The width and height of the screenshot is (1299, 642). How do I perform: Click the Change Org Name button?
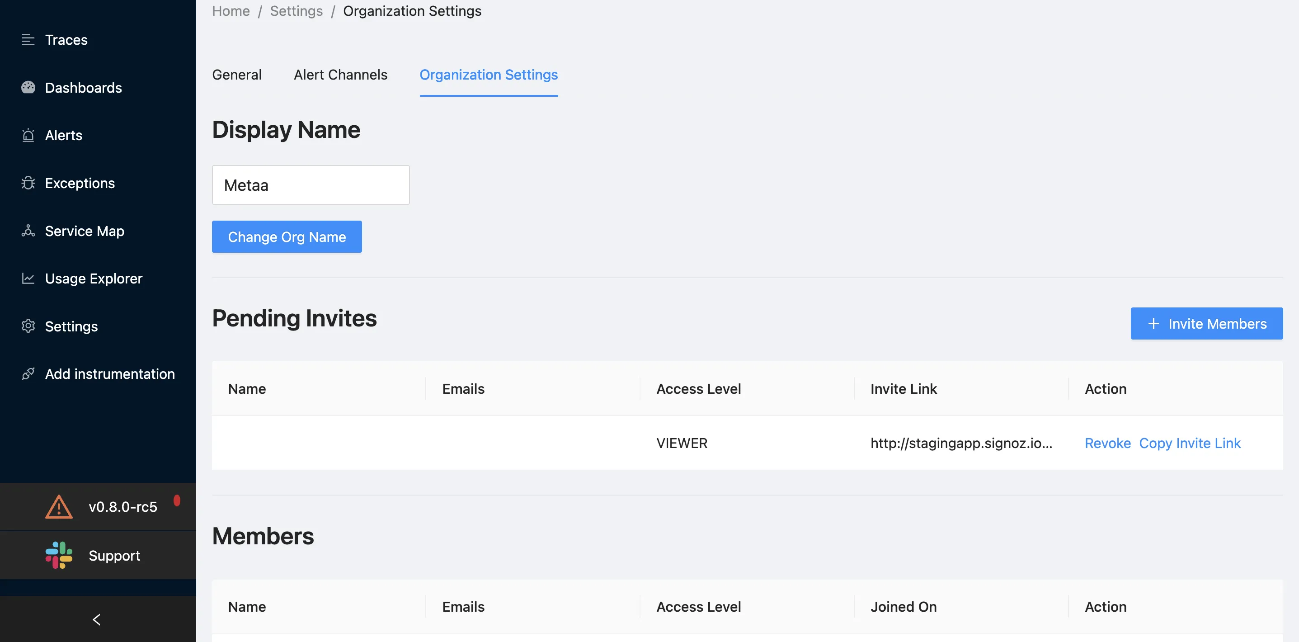pyautogui.click(x=287, y=236)
